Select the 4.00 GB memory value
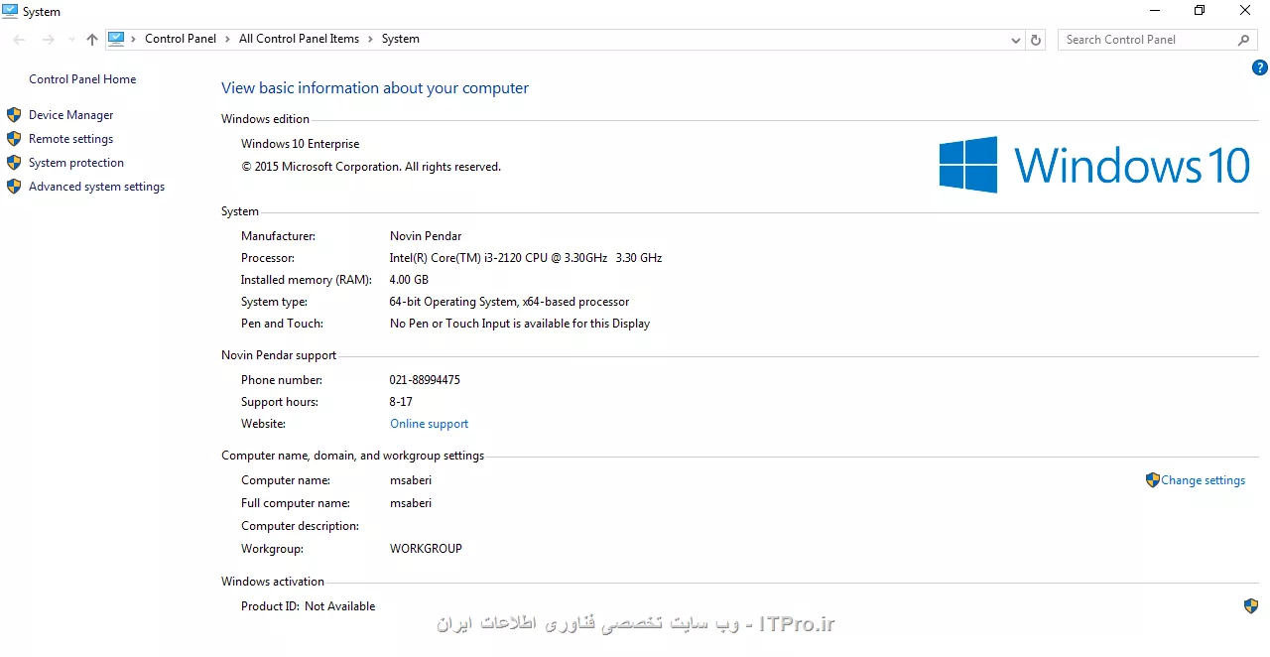1270x657 pixels. click(409, 280)
